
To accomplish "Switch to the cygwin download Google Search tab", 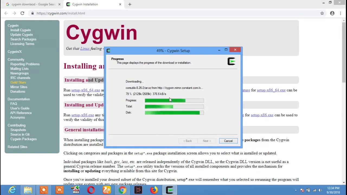I will pos(33,4).
